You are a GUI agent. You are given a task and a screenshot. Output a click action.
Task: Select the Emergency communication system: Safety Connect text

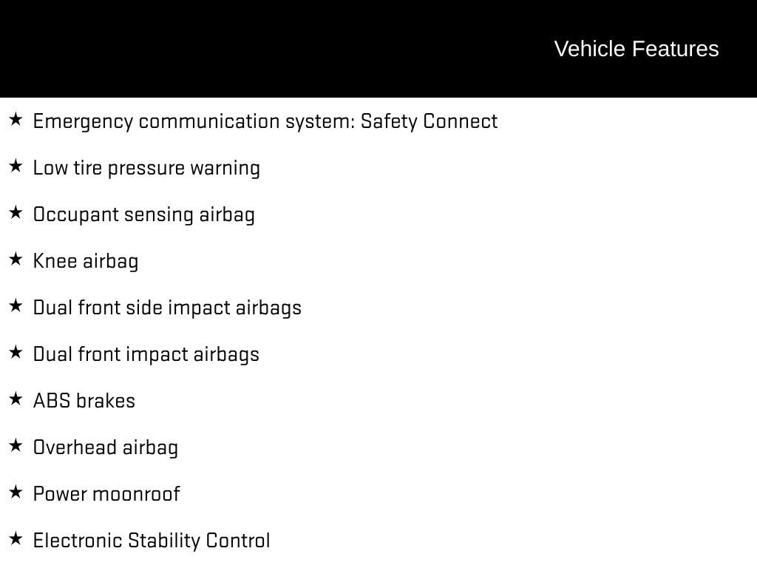265,121
